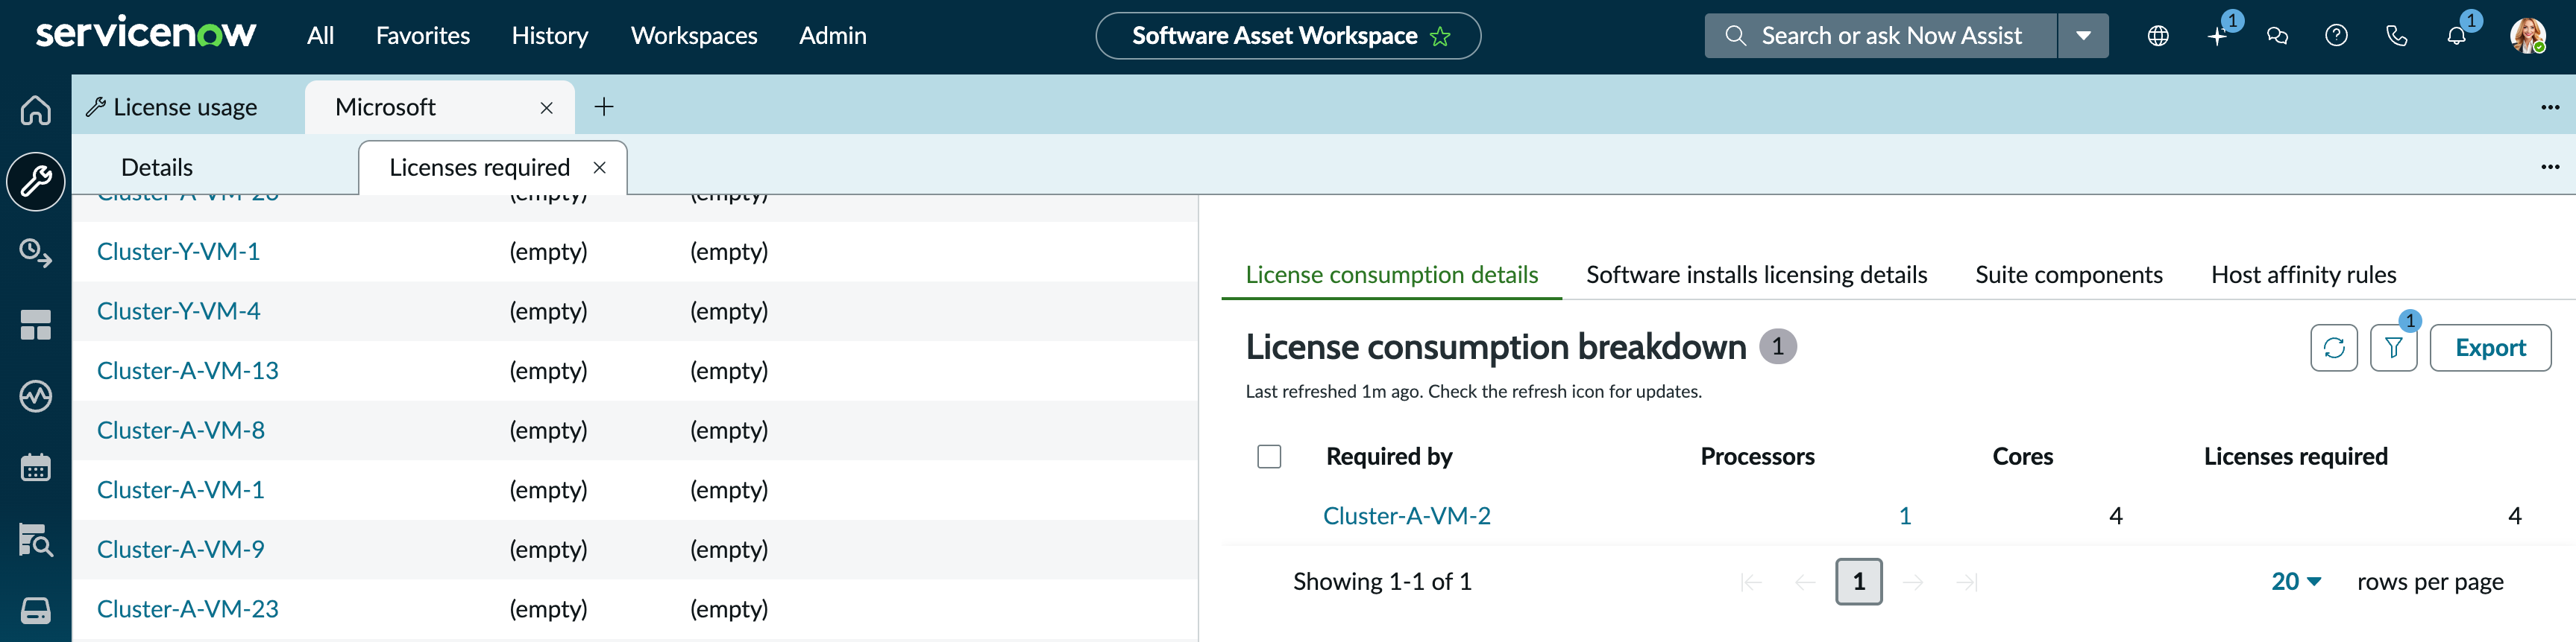Select the Host affinity rules tab
Screen dimensions: 2576x642
(x=2304, y=275)
